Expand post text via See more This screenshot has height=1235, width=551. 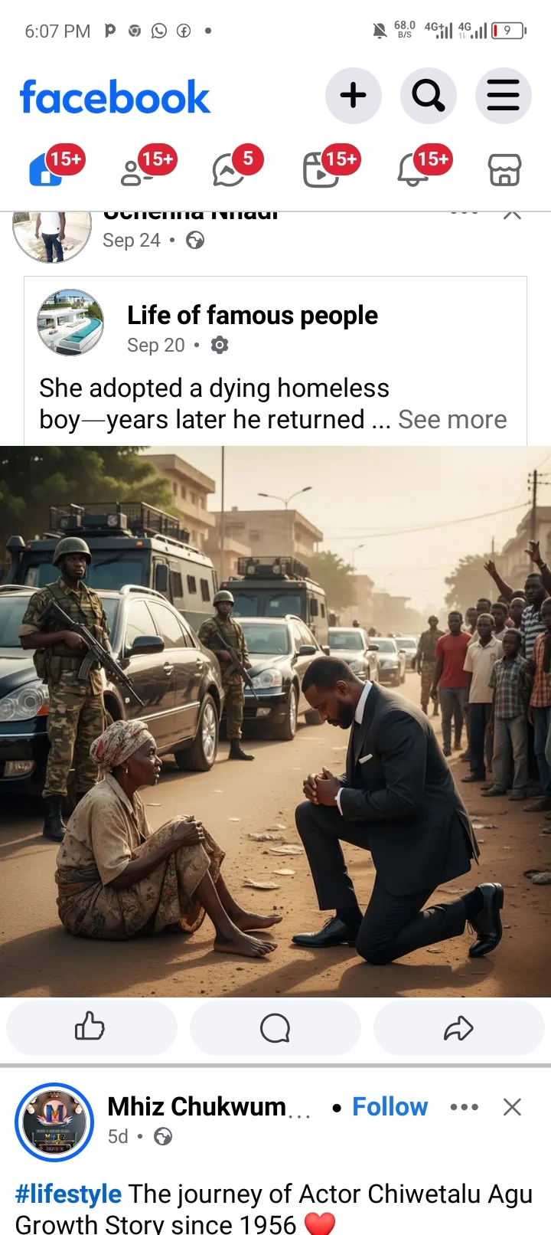[452, 419]
